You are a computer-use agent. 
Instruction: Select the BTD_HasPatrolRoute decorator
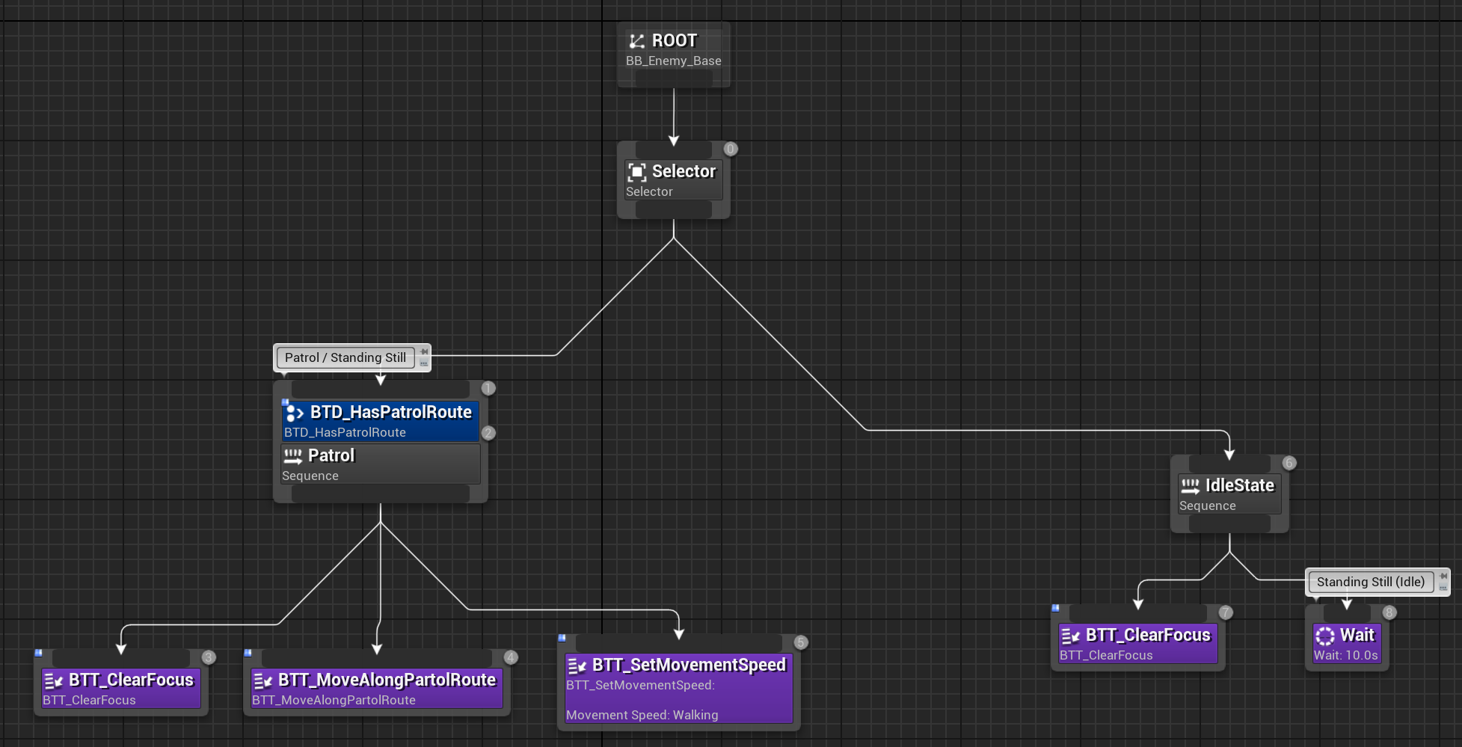[x=381, y=421]
